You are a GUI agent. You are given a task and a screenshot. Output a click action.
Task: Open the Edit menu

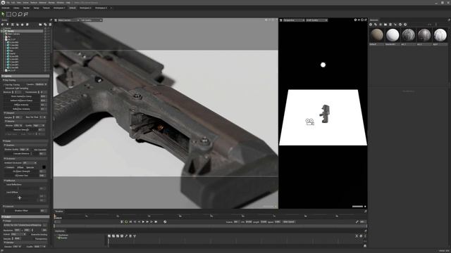[x=13, y=3]
